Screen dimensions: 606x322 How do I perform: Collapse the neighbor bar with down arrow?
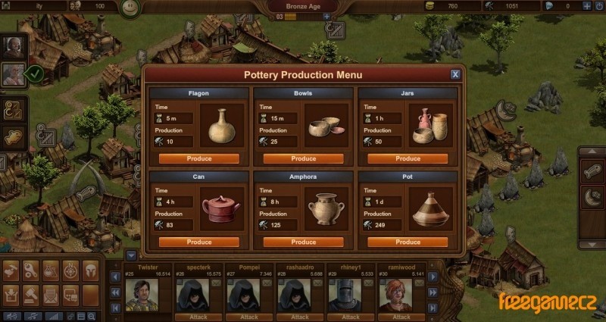(131, 255)
